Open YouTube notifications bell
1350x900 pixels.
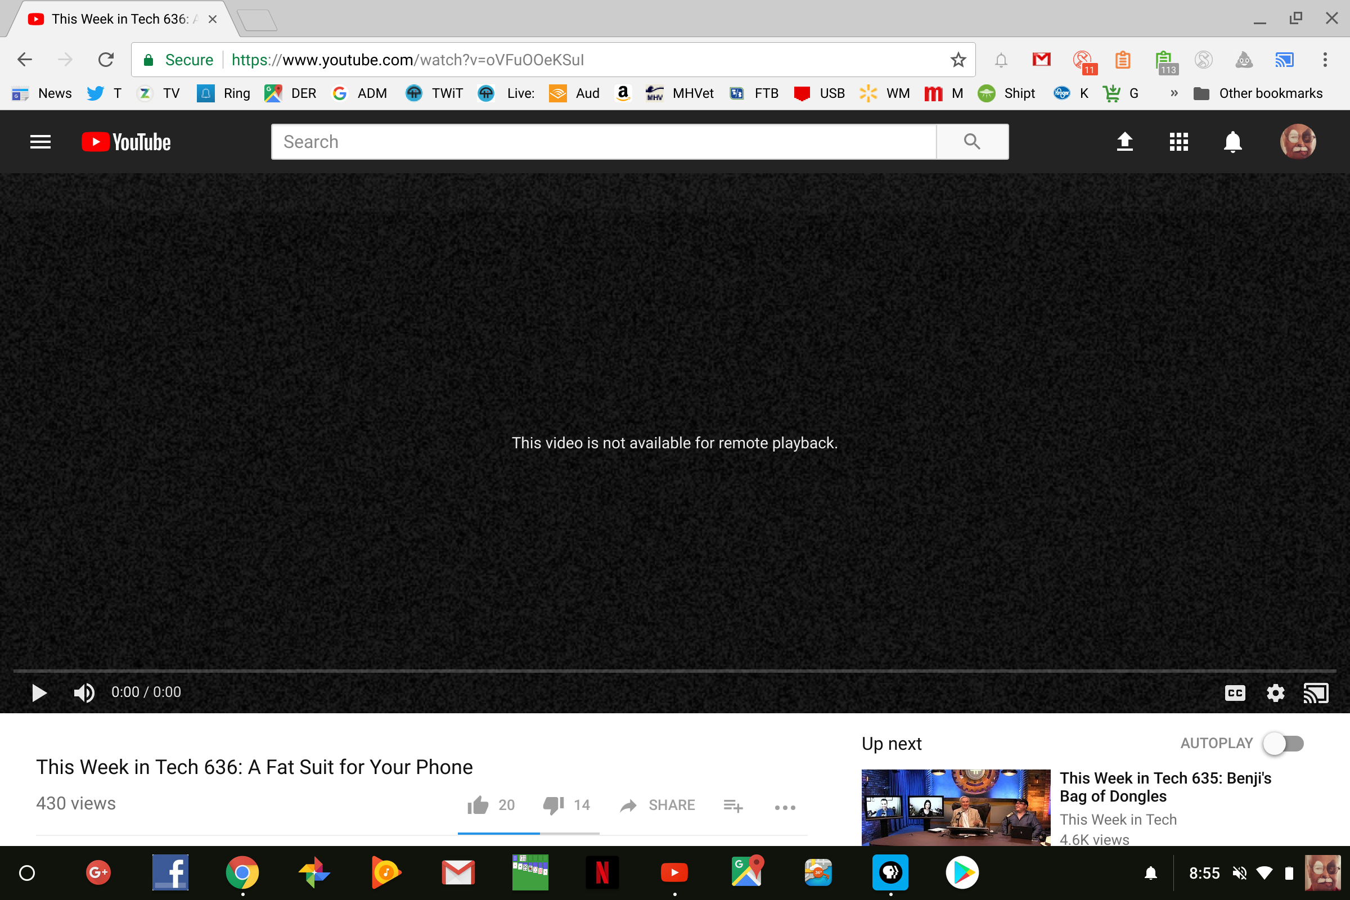pos(1232,142)
